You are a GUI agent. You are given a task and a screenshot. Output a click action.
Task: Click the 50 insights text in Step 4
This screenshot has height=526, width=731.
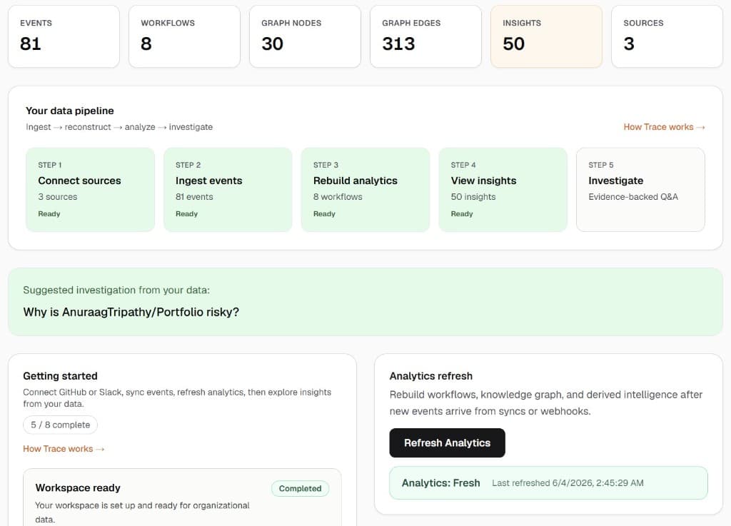point(473,196)
